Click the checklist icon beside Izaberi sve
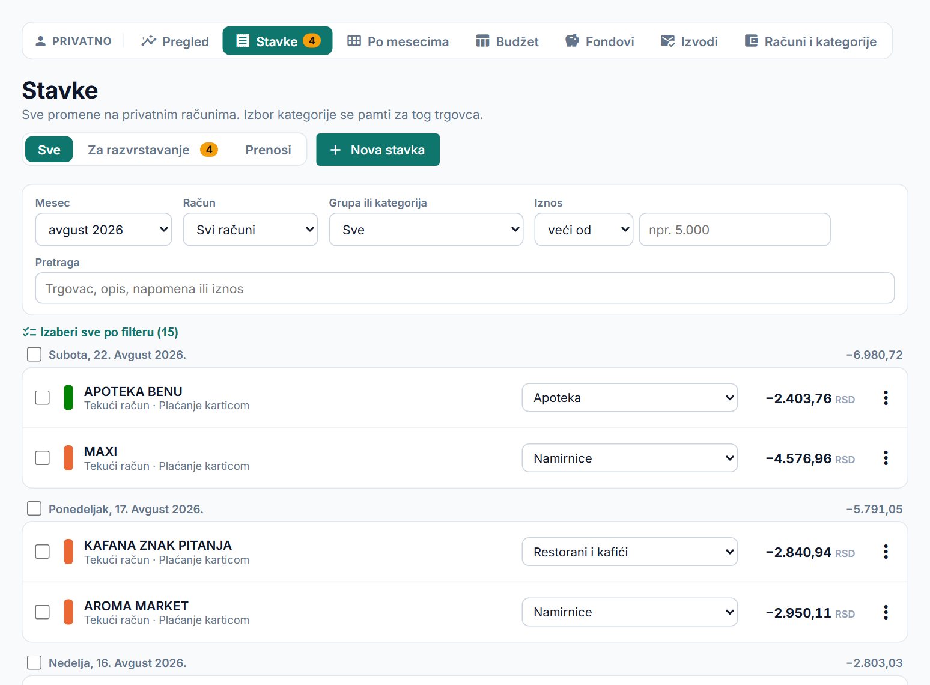 (29, 332)
